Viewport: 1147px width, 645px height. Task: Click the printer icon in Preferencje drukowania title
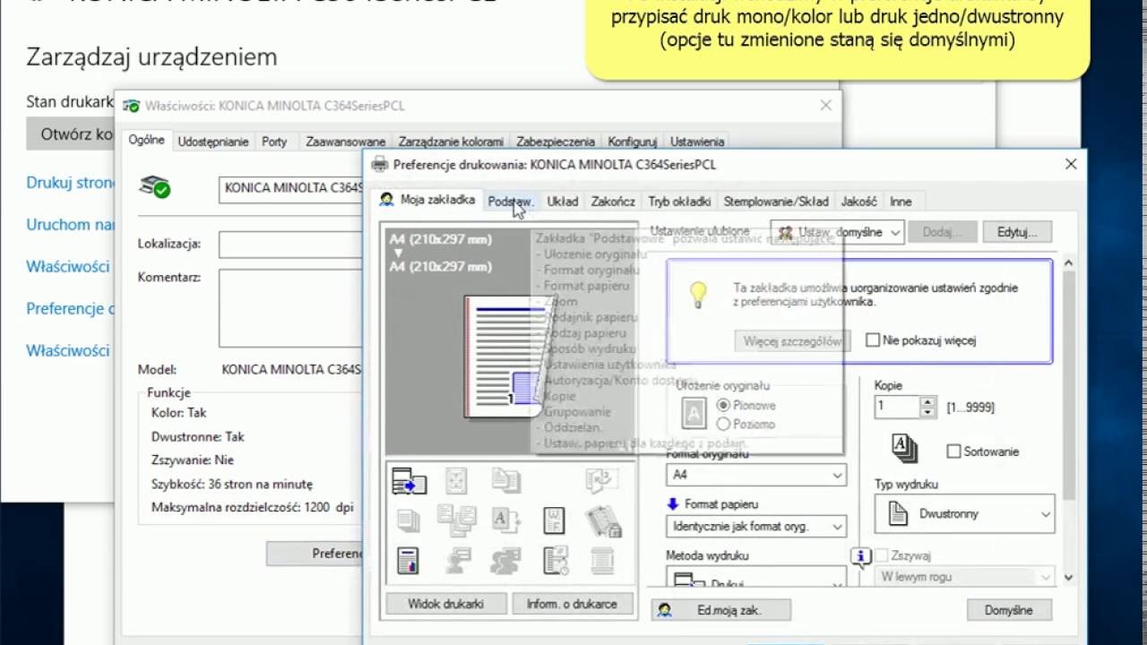[x=380, y=165]
